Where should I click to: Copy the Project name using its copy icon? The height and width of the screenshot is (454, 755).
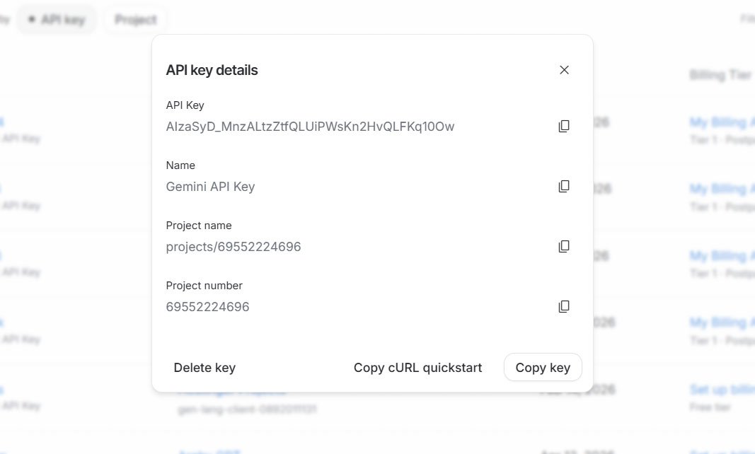(x=564, y=247)
